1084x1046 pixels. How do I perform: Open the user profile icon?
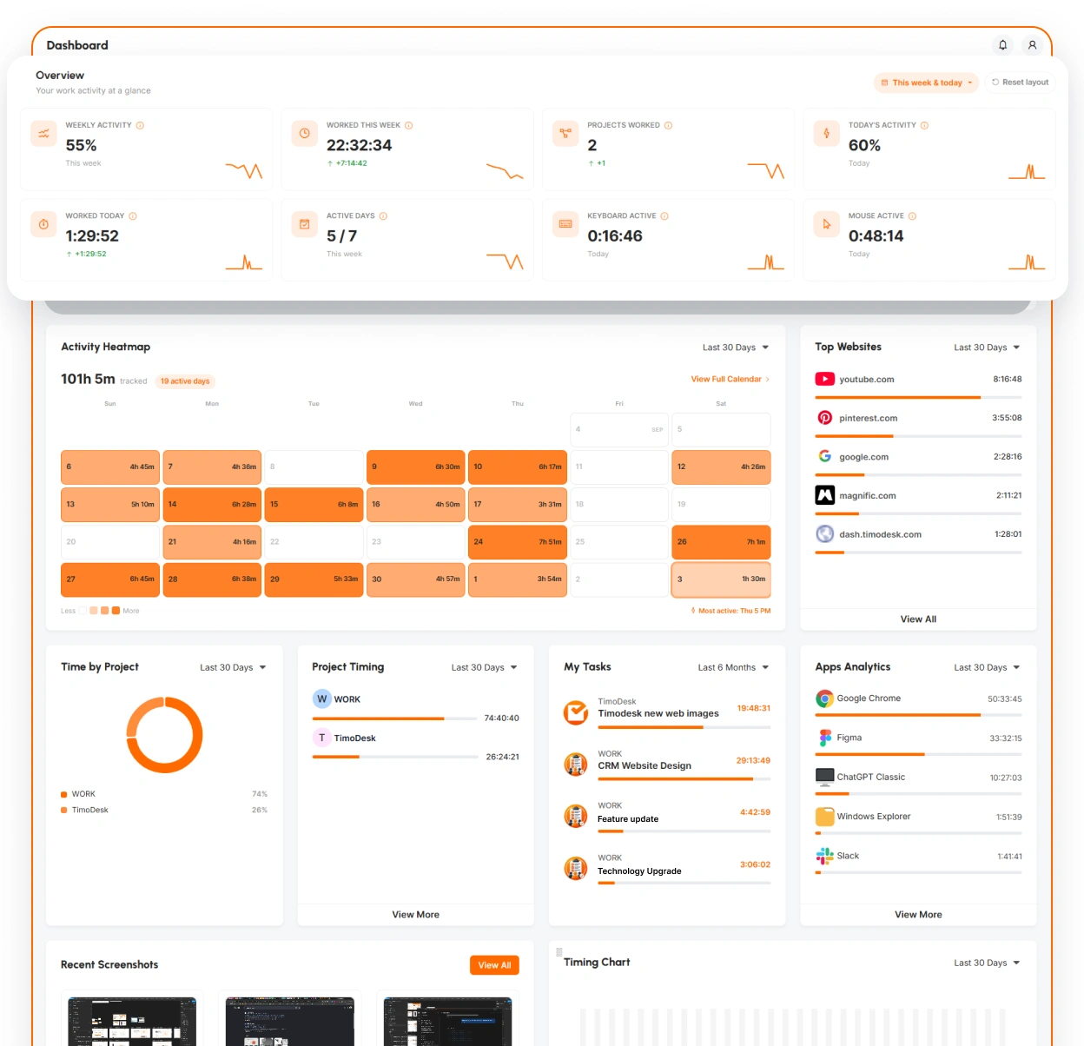tap(1032, 44)
